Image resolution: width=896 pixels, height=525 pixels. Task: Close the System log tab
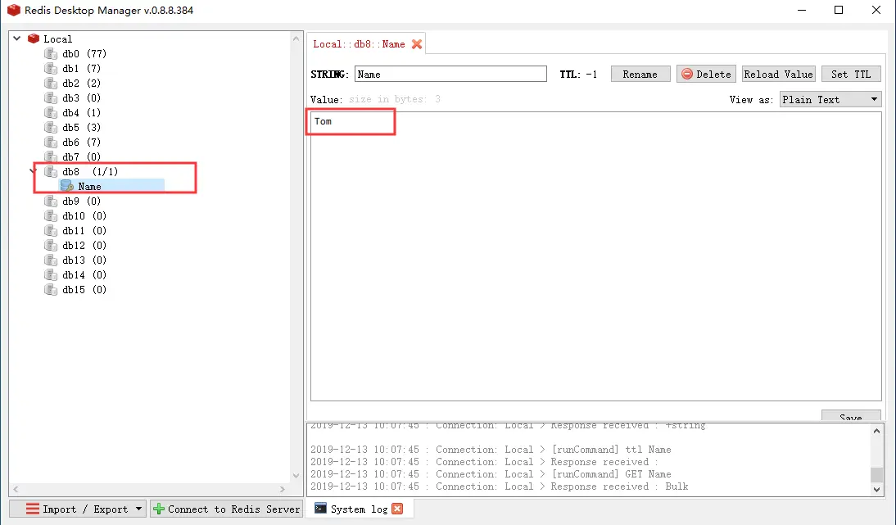pos(397,509)
